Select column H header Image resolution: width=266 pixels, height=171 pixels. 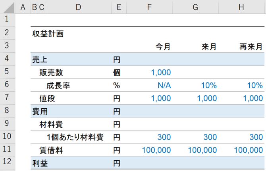241,7
